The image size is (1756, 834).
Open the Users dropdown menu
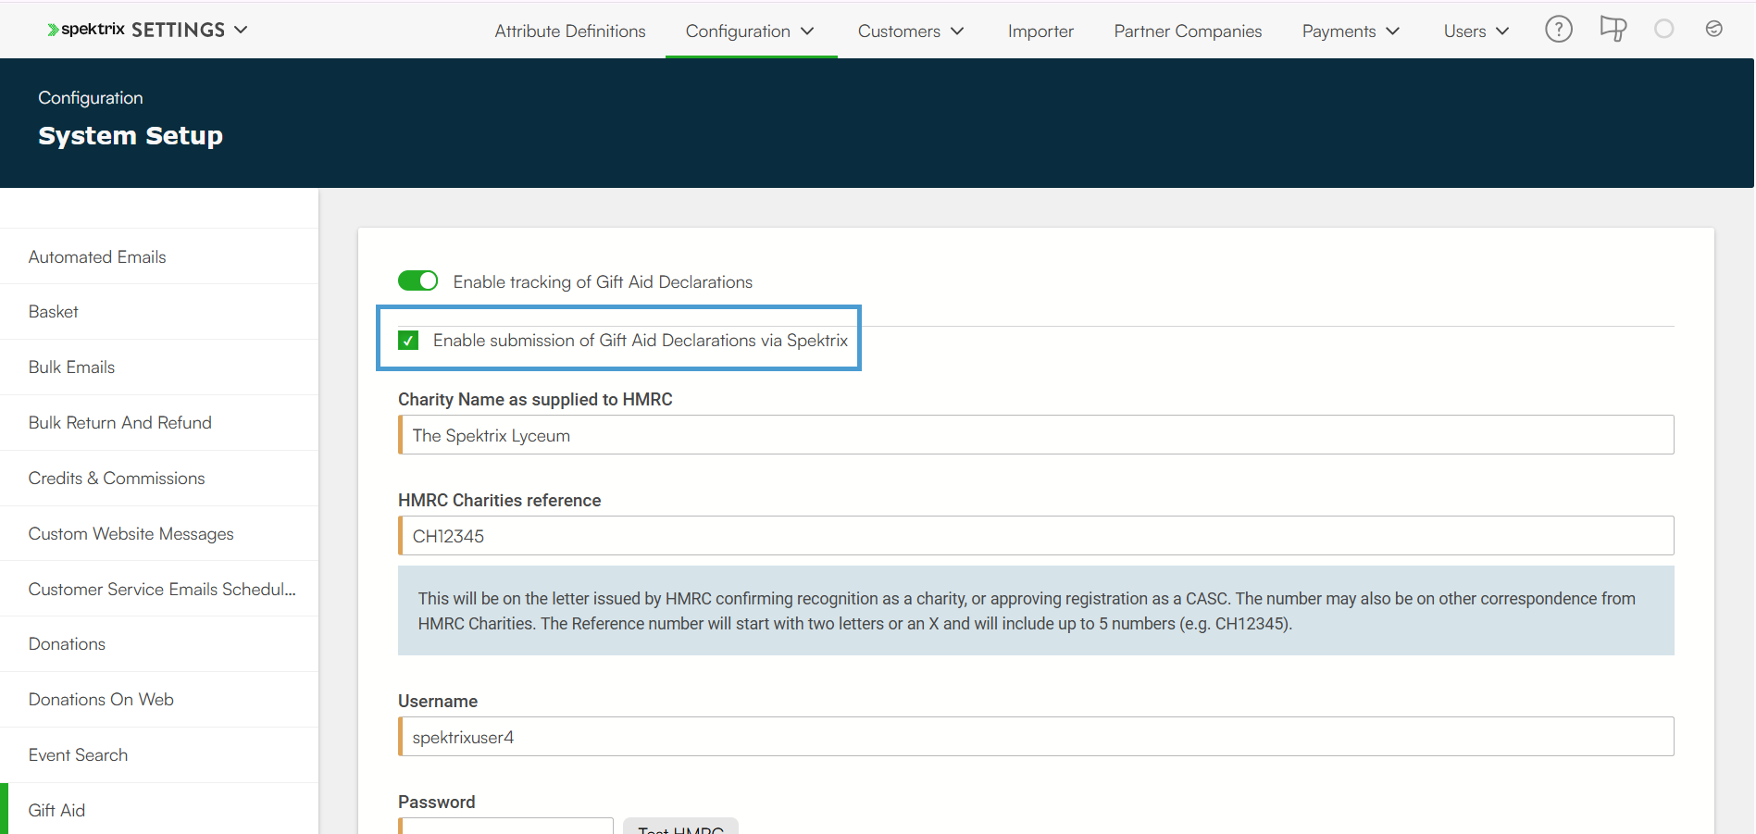(x=1477, y=31)
